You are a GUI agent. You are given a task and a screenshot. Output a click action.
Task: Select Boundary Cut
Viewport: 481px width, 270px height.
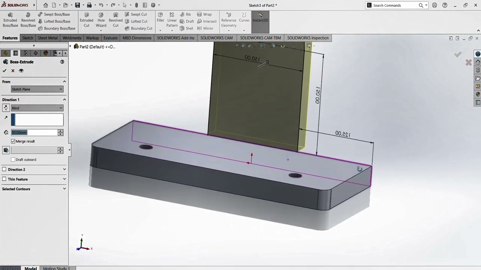tap(138, 28)
